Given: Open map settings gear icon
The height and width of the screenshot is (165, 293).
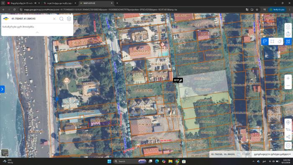Looking at the screenshot, I should pyautogui.click(x=288, y=145).
